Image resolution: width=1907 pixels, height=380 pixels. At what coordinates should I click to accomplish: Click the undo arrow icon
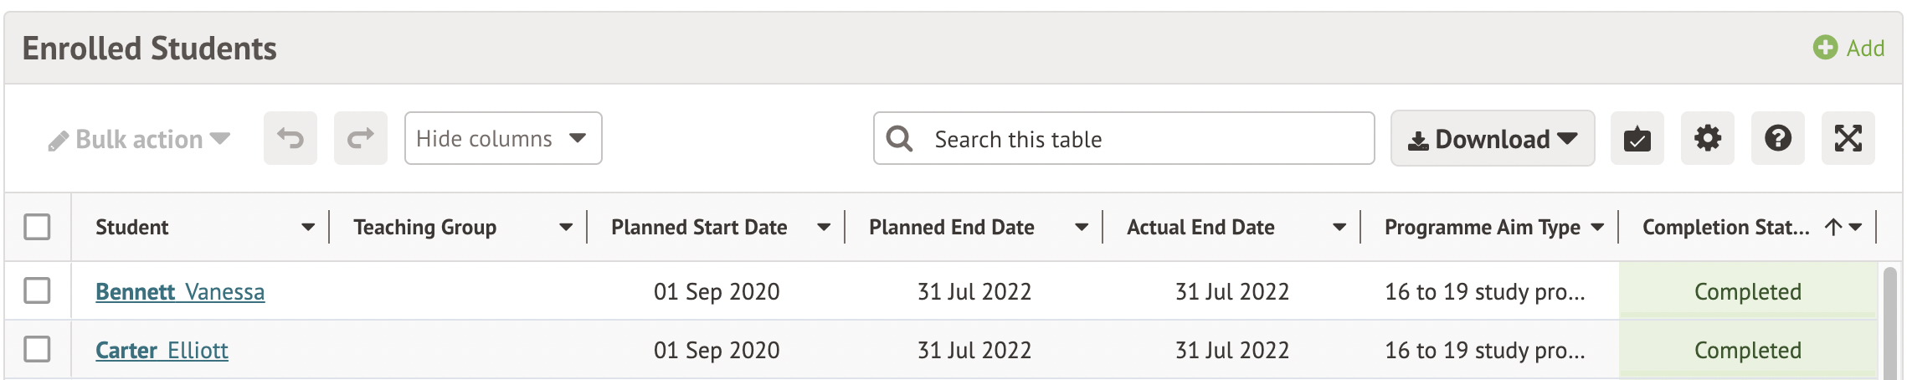click(290, 138)
